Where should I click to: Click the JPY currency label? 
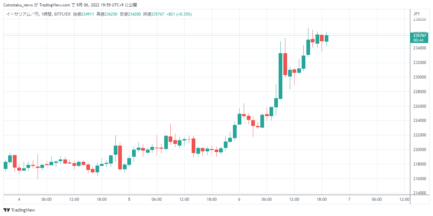[x=417, y=14]
